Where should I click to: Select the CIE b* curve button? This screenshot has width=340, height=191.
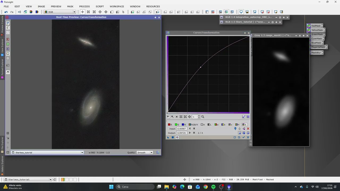223,124
